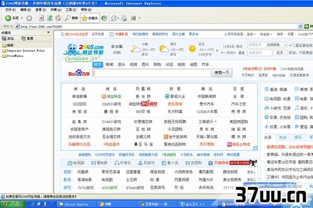
Task: Select the 音乐 search tab
Action: [x=122, y=64]
